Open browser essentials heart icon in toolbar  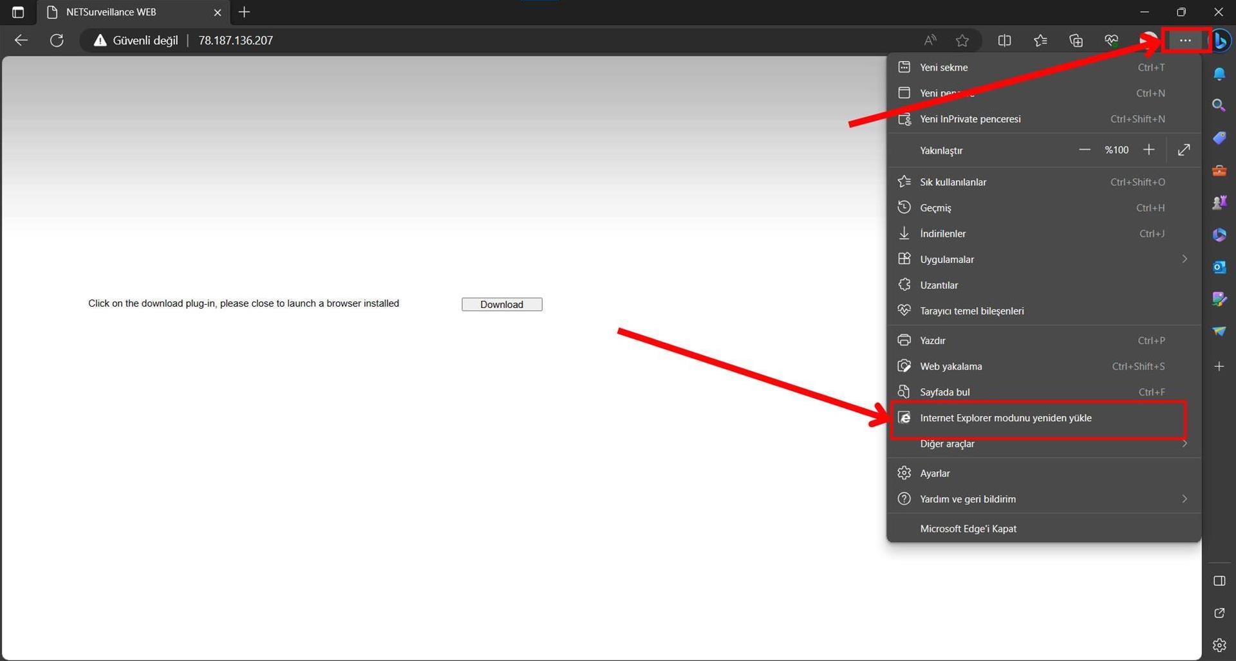click(1111, 41)
